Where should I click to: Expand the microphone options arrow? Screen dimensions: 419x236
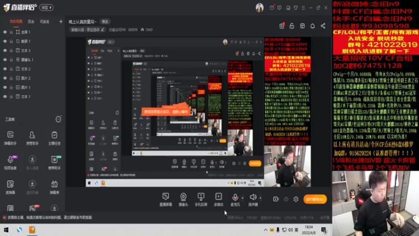tap(242, 198)
